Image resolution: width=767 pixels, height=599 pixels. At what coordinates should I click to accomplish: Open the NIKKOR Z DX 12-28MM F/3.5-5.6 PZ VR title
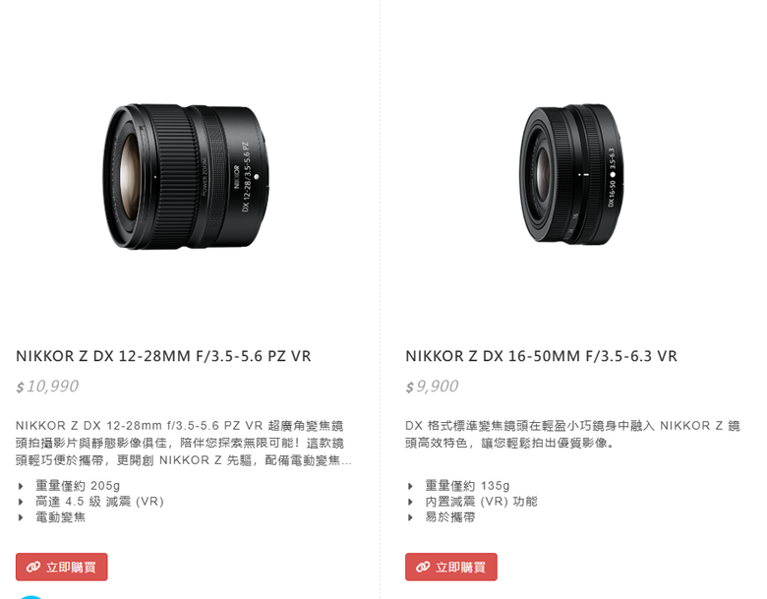163,356
